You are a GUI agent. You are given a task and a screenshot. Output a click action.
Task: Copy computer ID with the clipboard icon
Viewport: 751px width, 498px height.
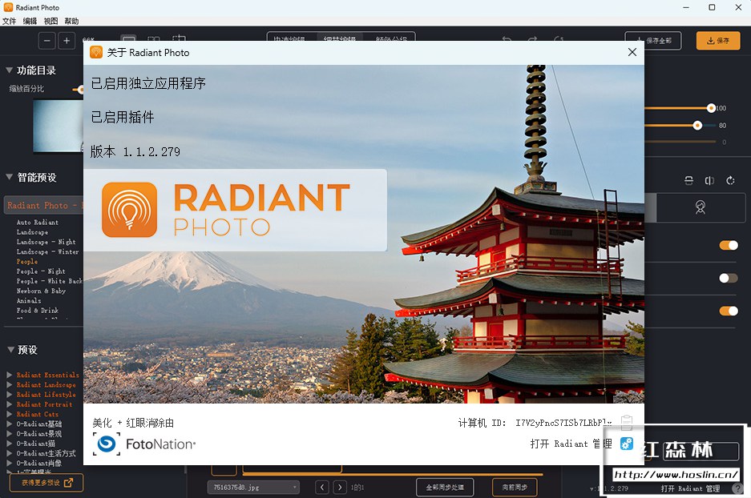(x=627, y=423)
